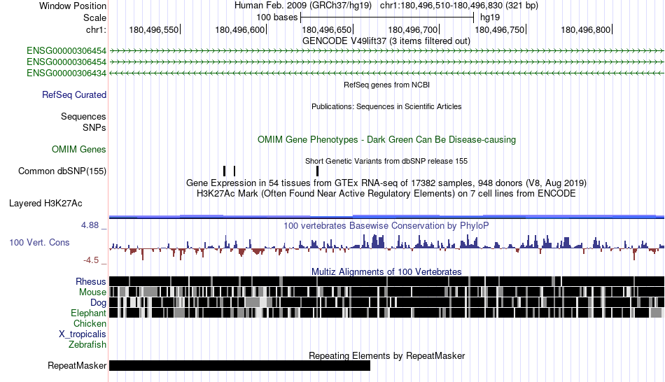665x382 pixels.
Task: Click the PhyloP conservation histogram
Action: 387,248
